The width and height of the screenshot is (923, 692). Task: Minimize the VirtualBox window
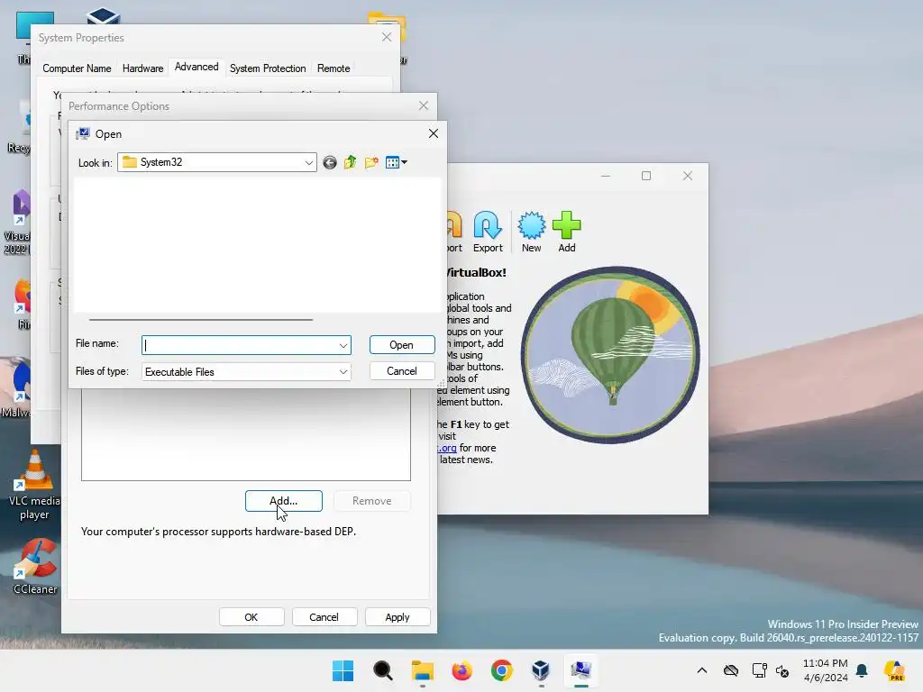pos(606,176)
